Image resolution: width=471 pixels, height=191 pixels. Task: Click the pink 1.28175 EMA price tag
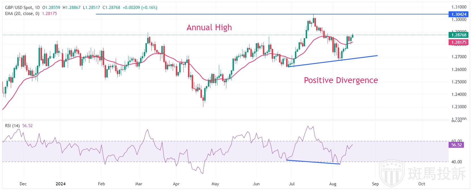(x=458, y=42)
